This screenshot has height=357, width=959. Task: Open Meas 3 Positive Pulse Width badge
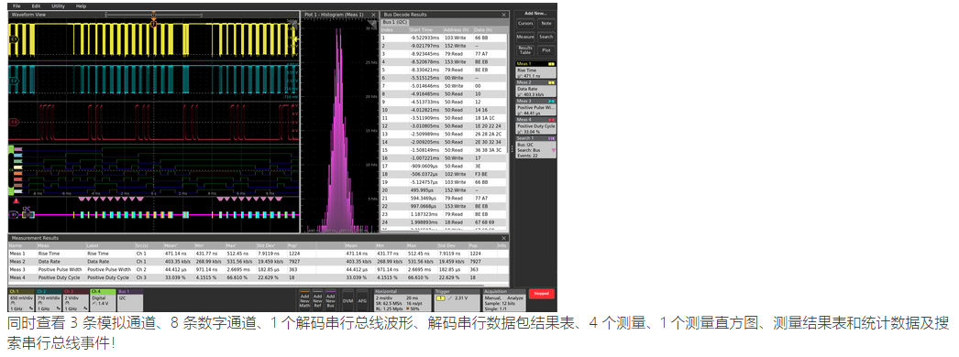click(x=535, y=107)
